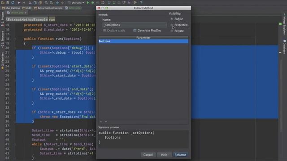Click the navigate Back toolbar icon
Image resolution: width=287 pixels, height=161 pixels.
coord(57,3)
